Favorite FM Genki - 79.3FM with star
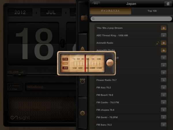173x130 pixels. click(x=163, y=117)
